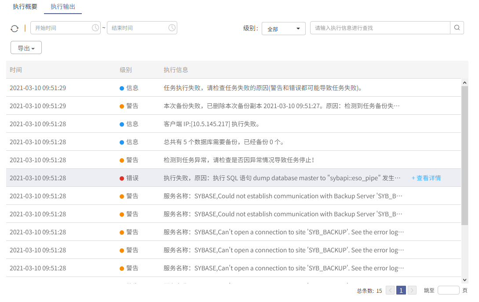The image size is (479, 302).
Task: Go to the previous page arrow
Action: point(390,290)
